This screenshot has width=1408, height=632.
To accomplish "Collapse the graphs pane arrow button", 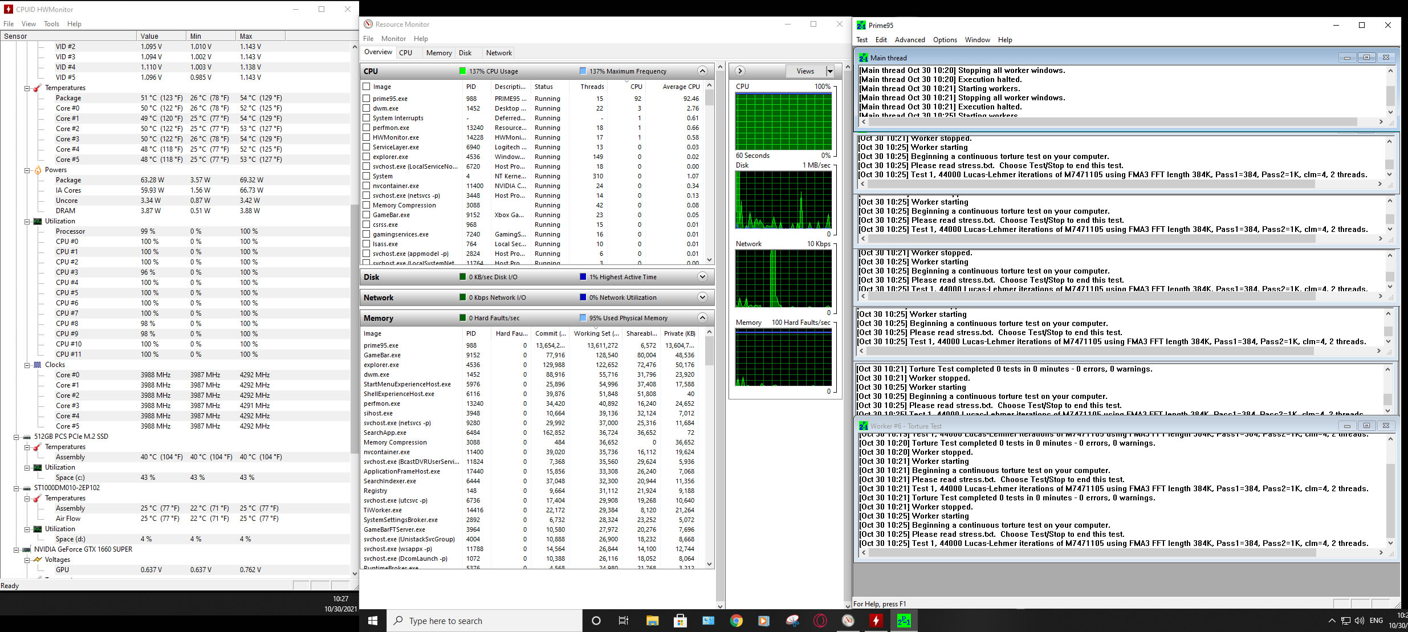I will pyautogui.click(x=740, y=71).
